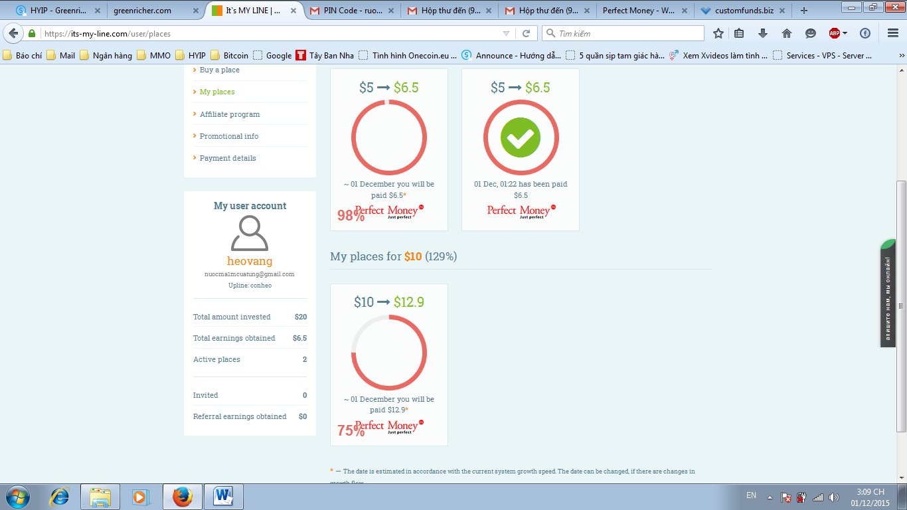Viewport: 907px width, 510px height.
Task: Open the new tab plus button
Action: tap(804, 11)
